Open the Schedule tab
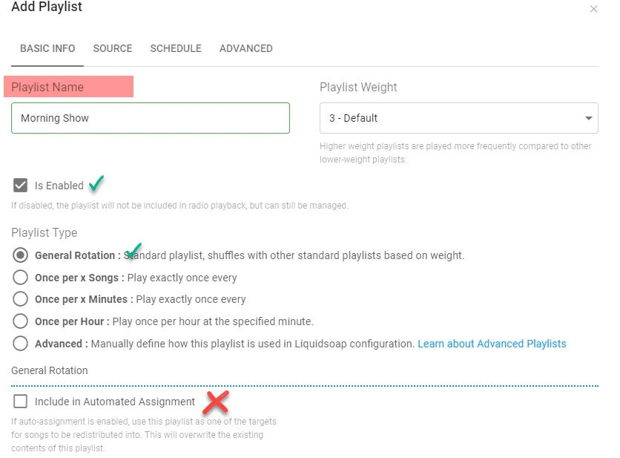This screenshot has height=458, width=620. [176, 48]
